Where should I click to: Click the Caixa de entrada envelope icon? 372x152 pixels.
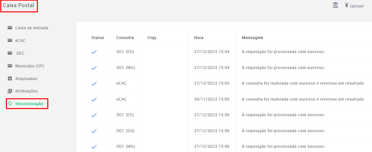pyautogui.click(x=10, y=28)
